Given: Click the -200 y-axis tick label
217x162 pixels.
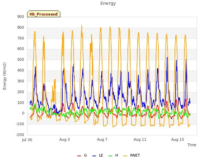Looking at the screenshot, I should coord(20,135).
